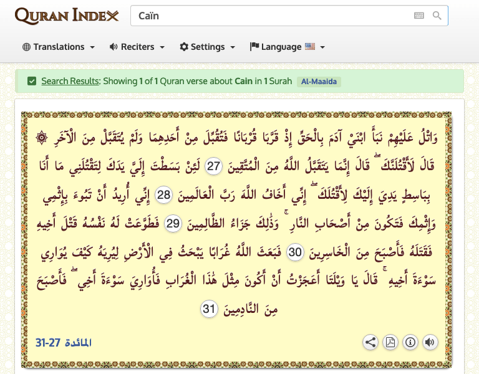
Task: Select verse number 29 marker
Action: click(x=173, y=224)
